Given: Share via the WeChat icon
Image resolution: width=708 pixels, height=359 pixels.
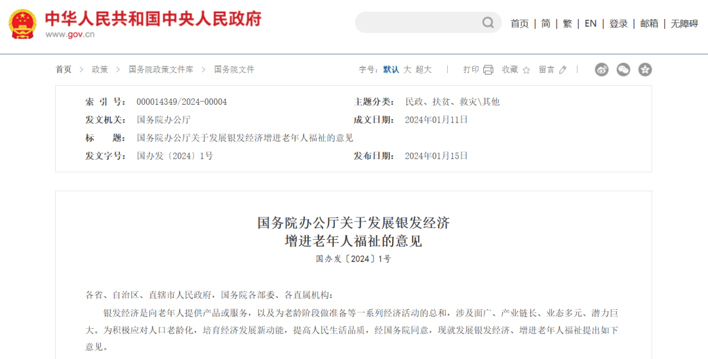Looking at the screenshot, I should pyautogui.click(x=623, y=69).
